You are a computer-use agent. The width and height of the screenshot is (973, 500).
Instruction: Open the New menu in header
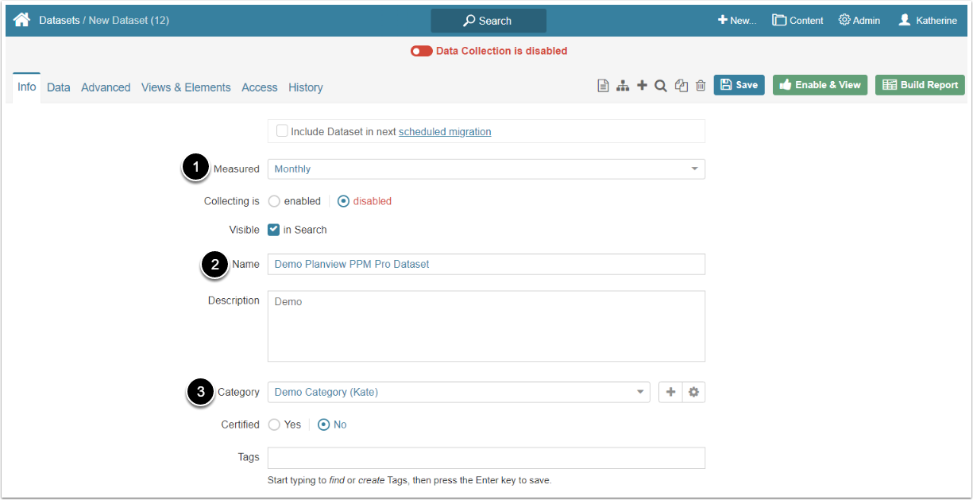(x=737, y=21)
